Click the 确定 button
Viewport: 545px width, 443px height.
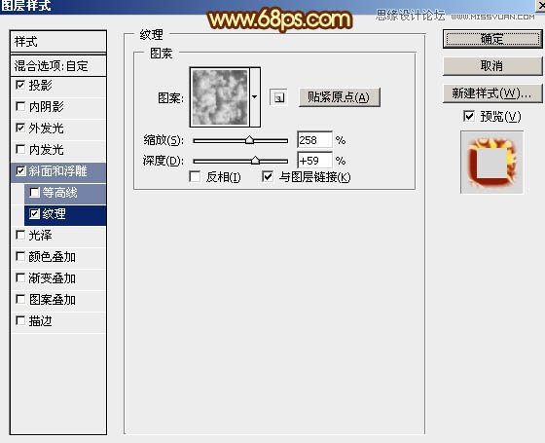click(492, 39)
